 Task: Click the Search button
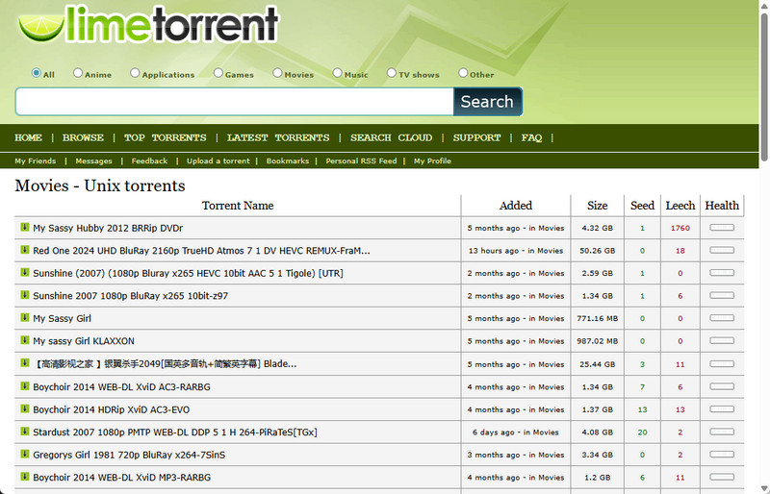tap(488, 102)
